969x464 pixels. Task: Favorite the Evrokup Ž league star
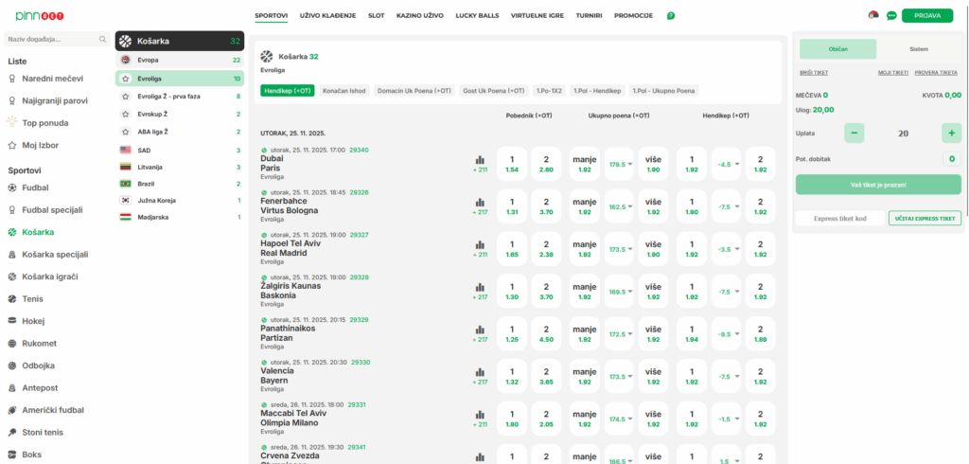[x=125, y=114]
